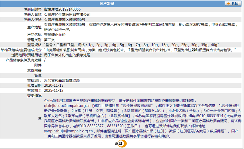Click the 有效期至 label

pyautogui.click(x=34, y=91)
